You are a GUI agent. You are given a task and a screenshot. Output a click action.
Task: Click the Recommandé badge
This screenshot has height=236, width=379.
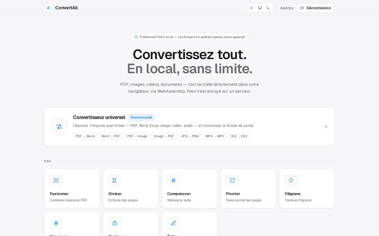click(141, 117)
